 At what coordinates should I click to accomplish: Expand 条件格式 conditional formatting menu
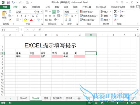[x=87, y=12]
